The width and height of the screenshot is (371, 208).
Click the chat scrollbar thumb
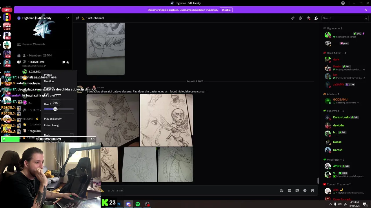tap(318, 181)
